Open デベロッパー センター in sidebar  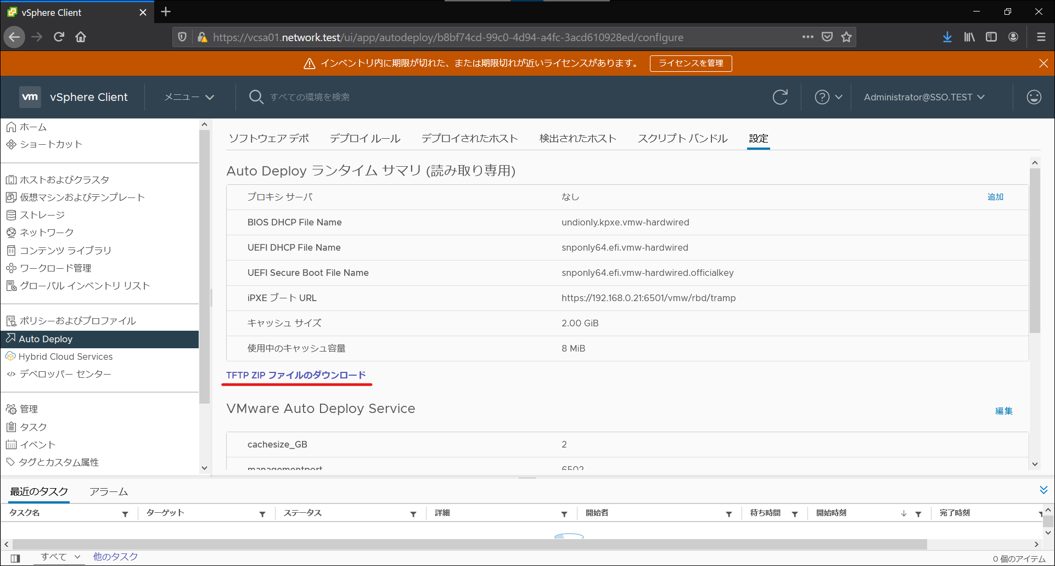click(x=58, y=374)
